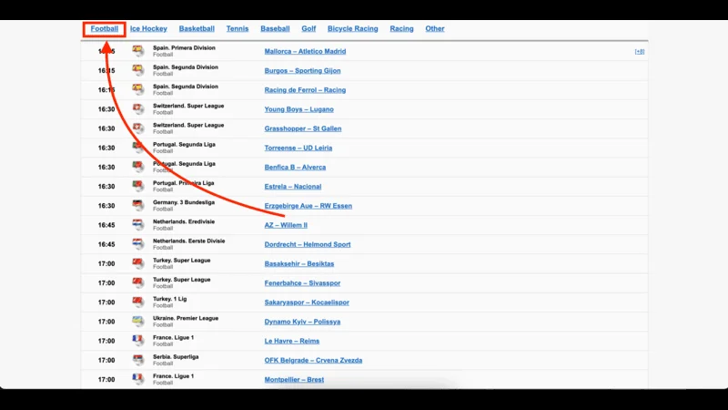Click the Ukraine Premier League flag icon
The image size is (728, 410).
point(138,322)
